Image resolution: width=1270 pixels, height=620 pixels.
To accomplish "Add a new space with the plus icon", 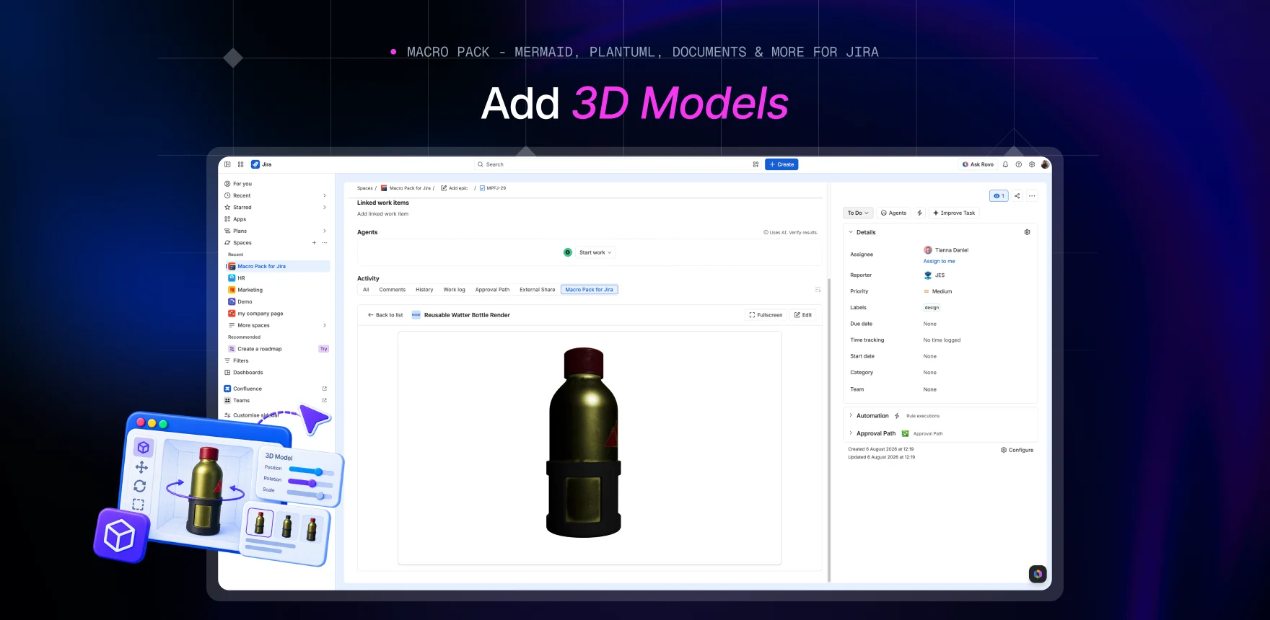I will [314, 243].
